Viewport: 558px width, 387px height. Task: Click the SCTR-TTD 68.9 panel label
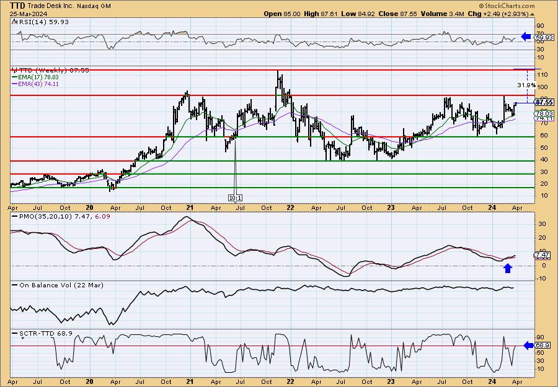(x=46, y=333)
